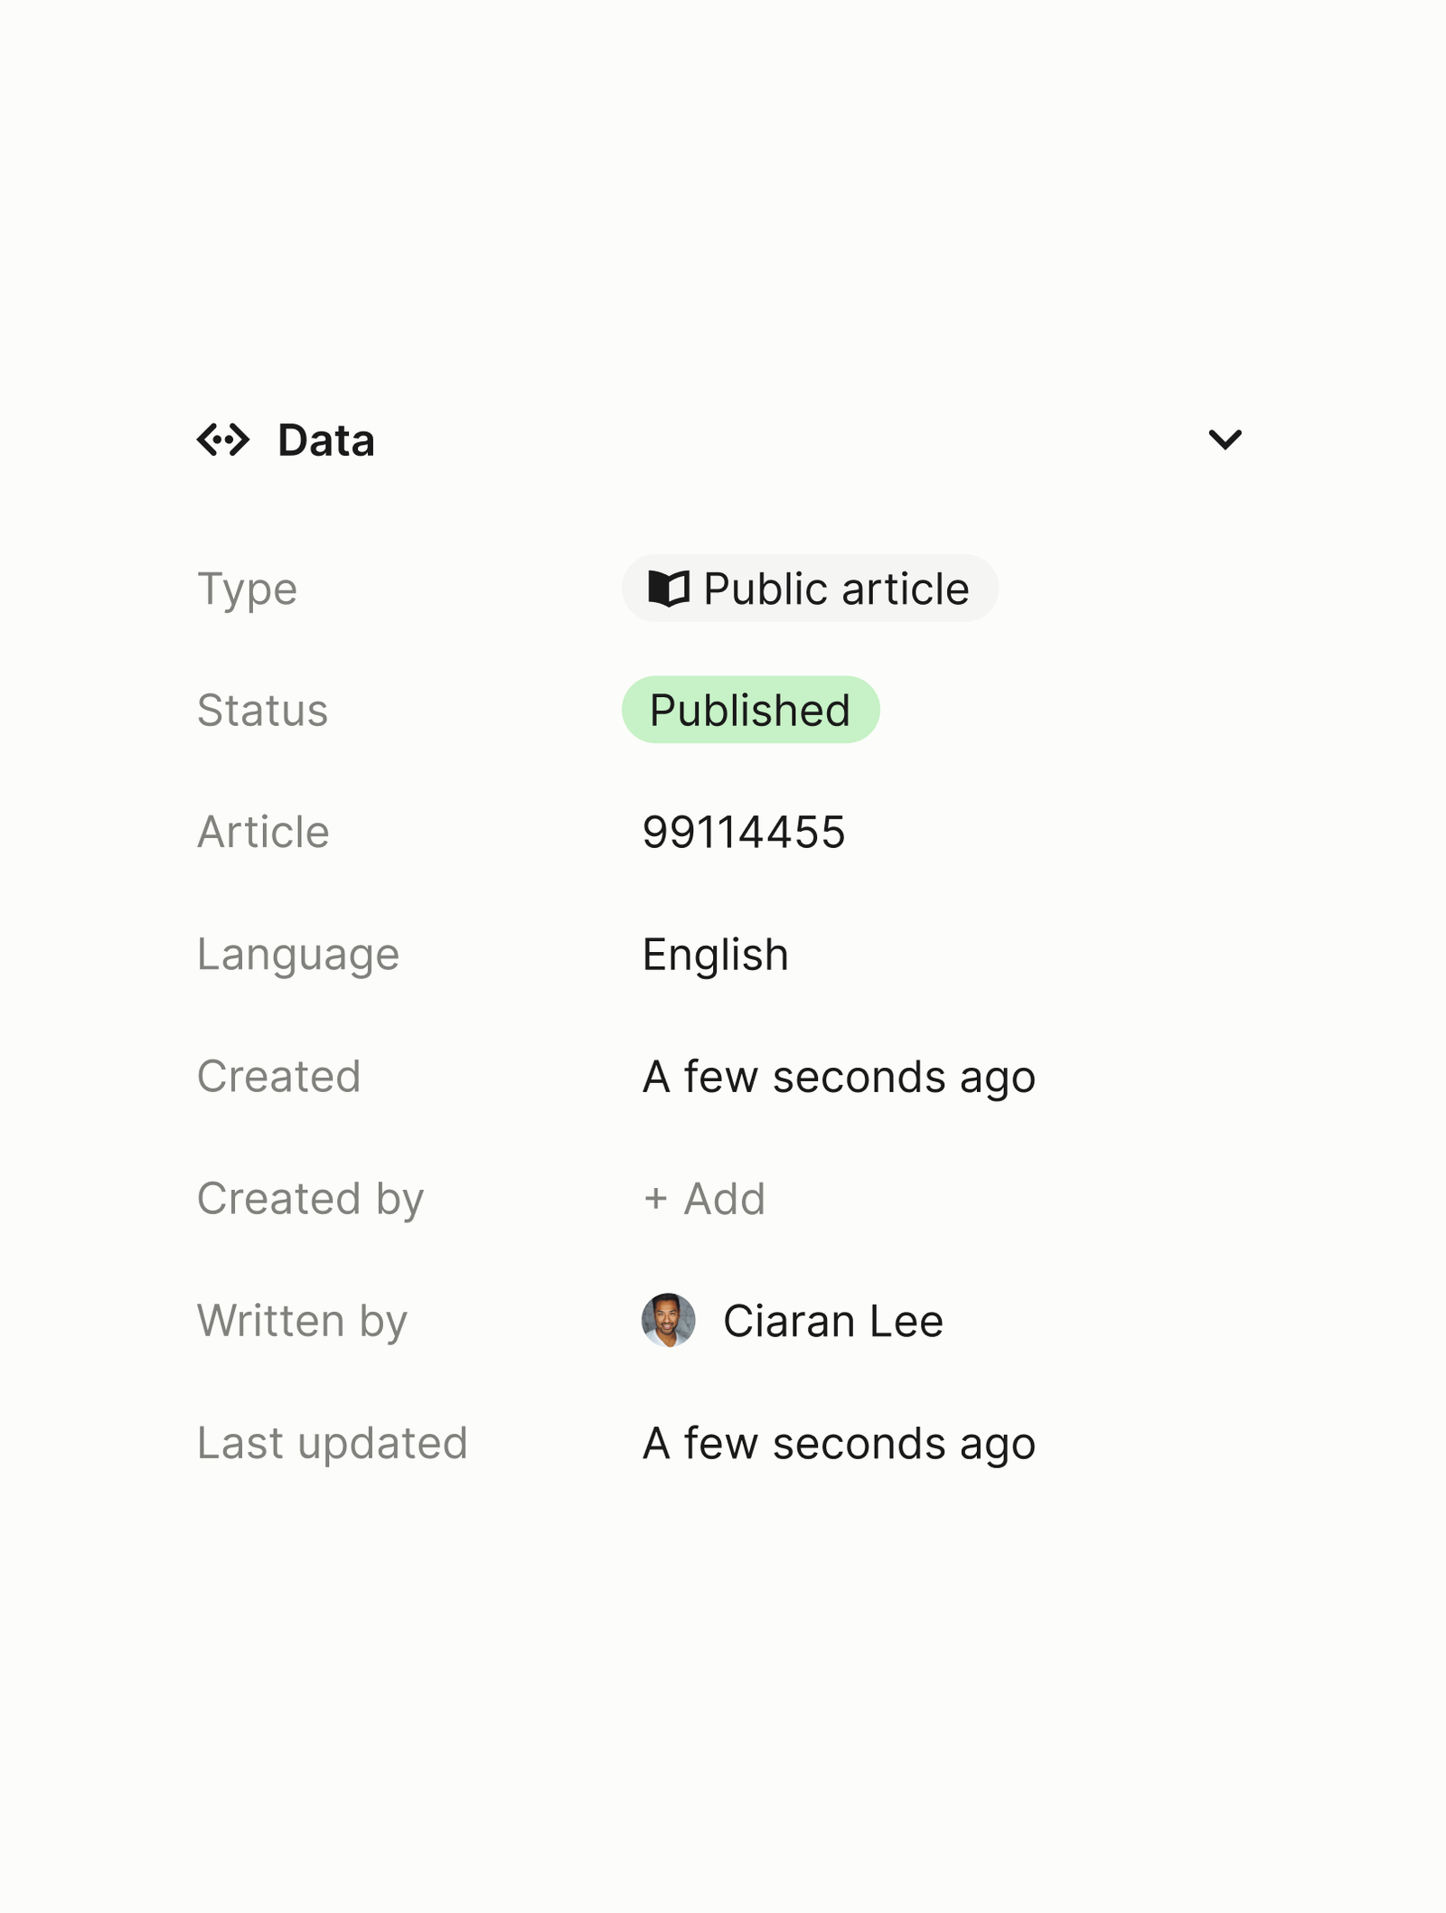This screenshot has height=1913, width=1446.
Task: Add a Created by author
Action: pos(704,1199)
